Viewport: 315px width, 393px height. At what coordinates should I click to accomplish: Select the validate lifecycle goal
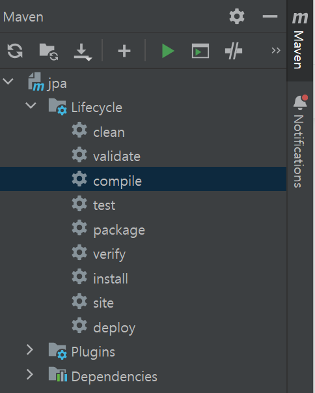[116, 156]
